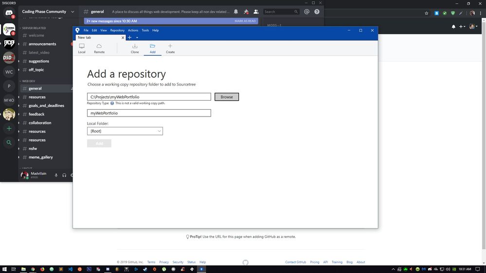Image resolution: width=486 pixels, height=273 pixels.
Task: Click the Discord Search box
Action: 281,12
